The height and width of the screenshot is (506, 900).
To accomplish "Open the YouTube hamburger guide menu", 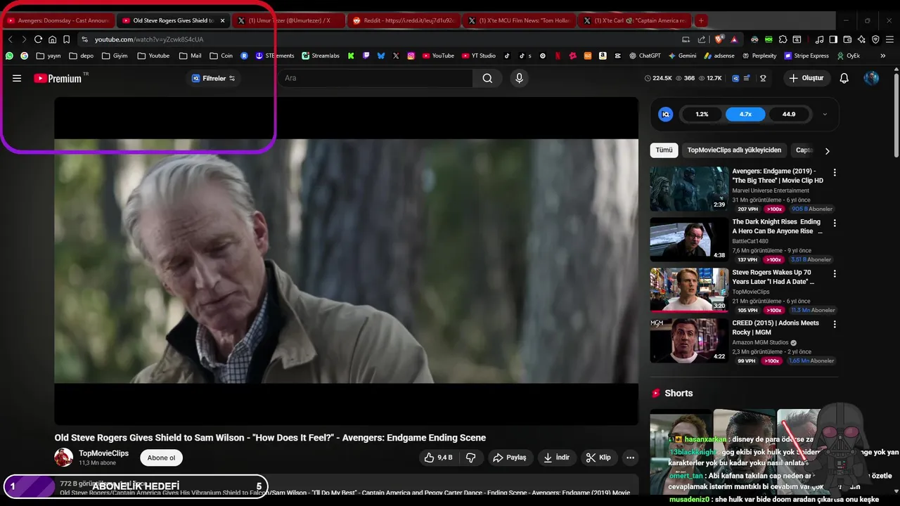I will (x=17, y=78).
